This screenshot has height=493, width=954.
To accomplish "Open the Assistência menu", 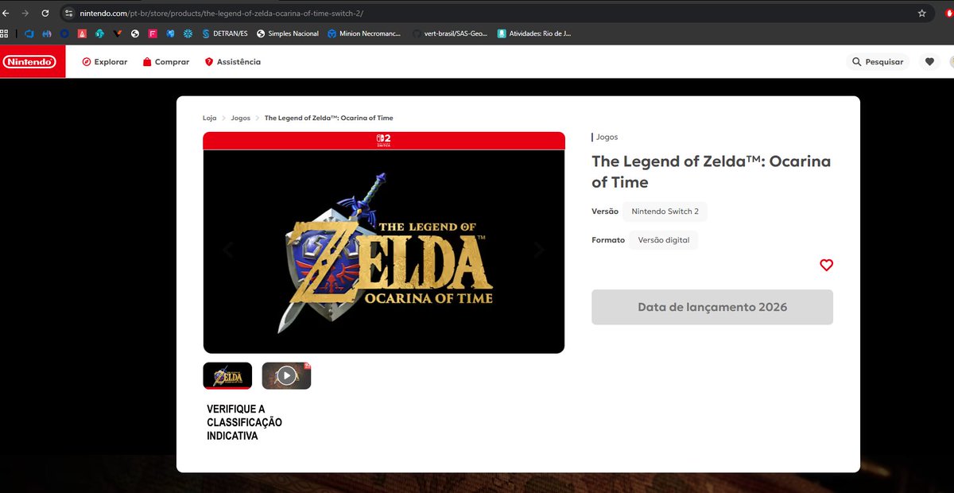I will coord(232,61).
